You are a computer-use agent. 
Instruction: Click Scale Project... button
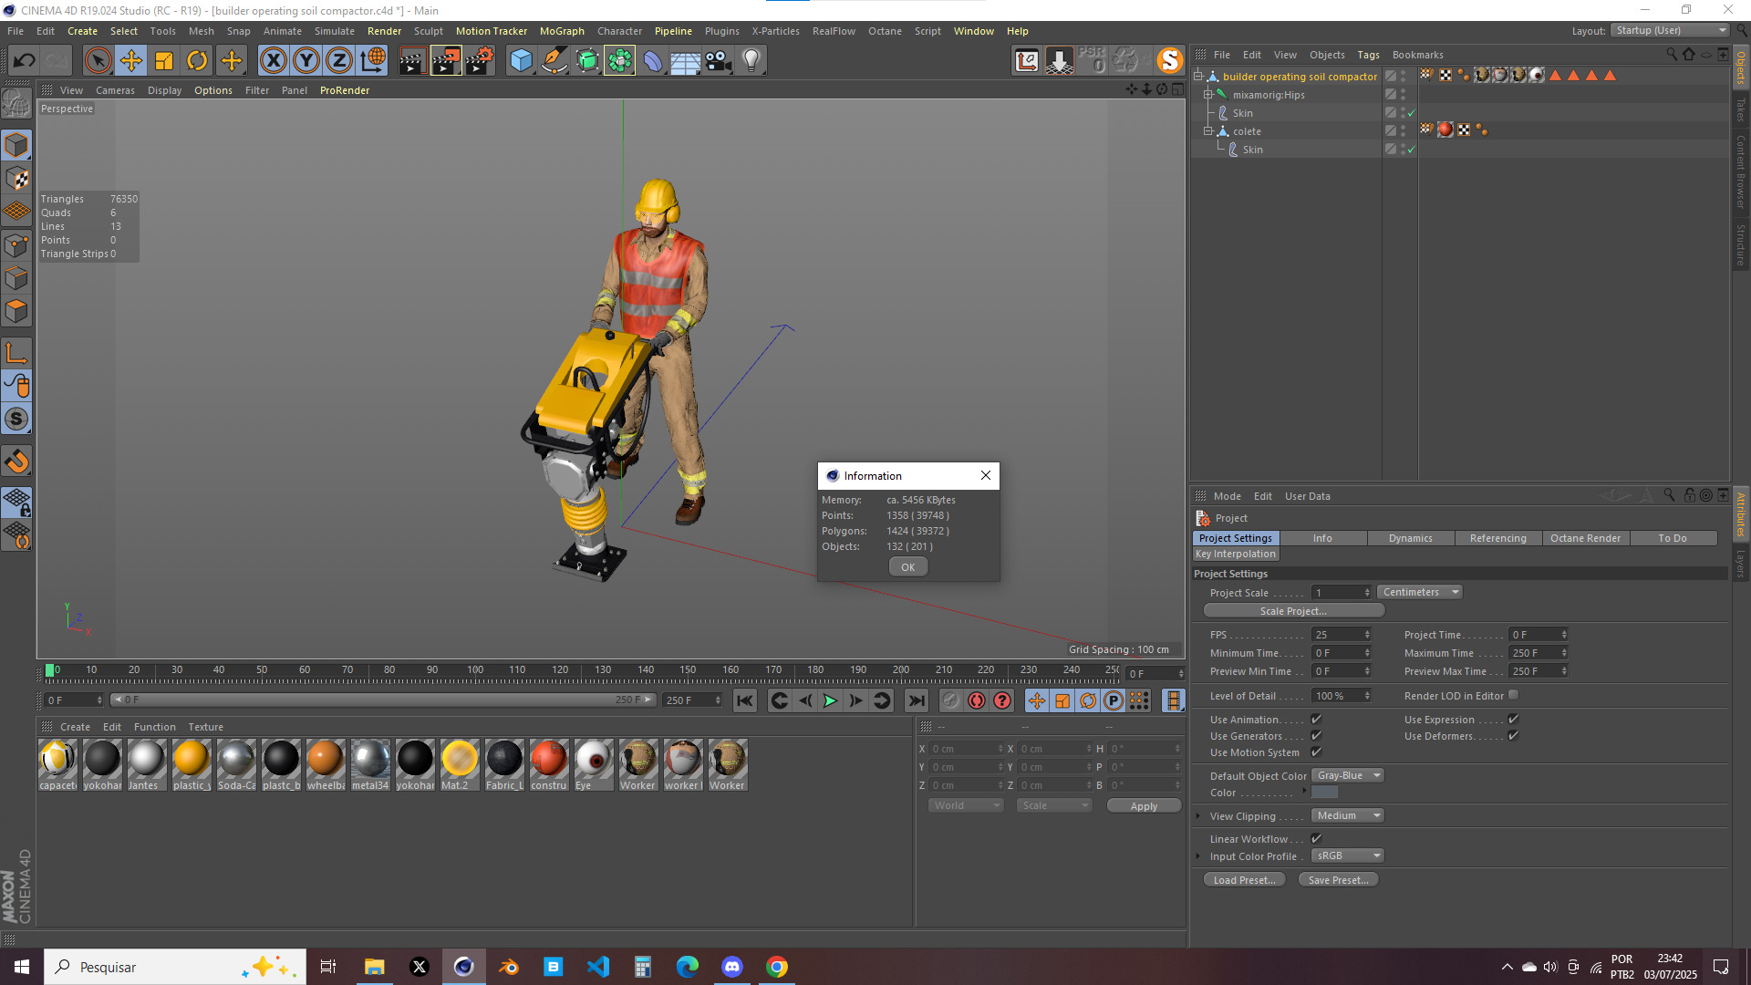[x=1293, y=611]
